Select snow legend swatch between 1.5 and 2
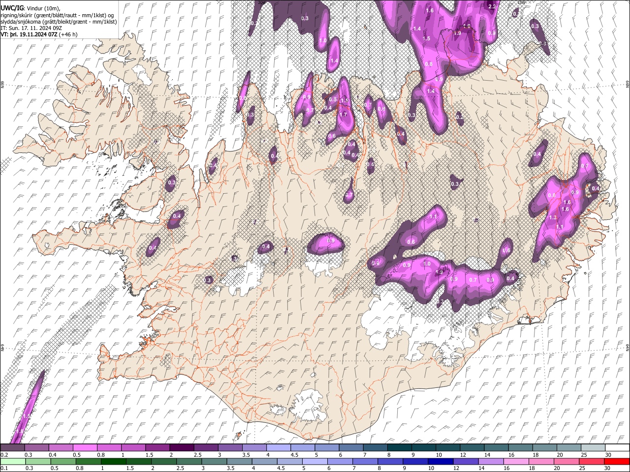Screen dimensions: 630x472 coord(157,447)
